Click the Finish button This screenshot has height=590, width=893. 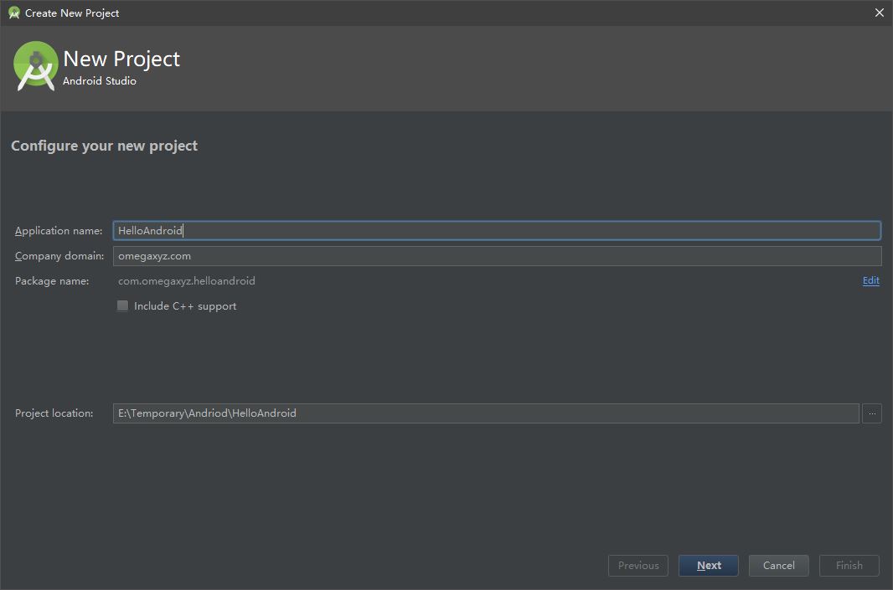click(849, 565)
